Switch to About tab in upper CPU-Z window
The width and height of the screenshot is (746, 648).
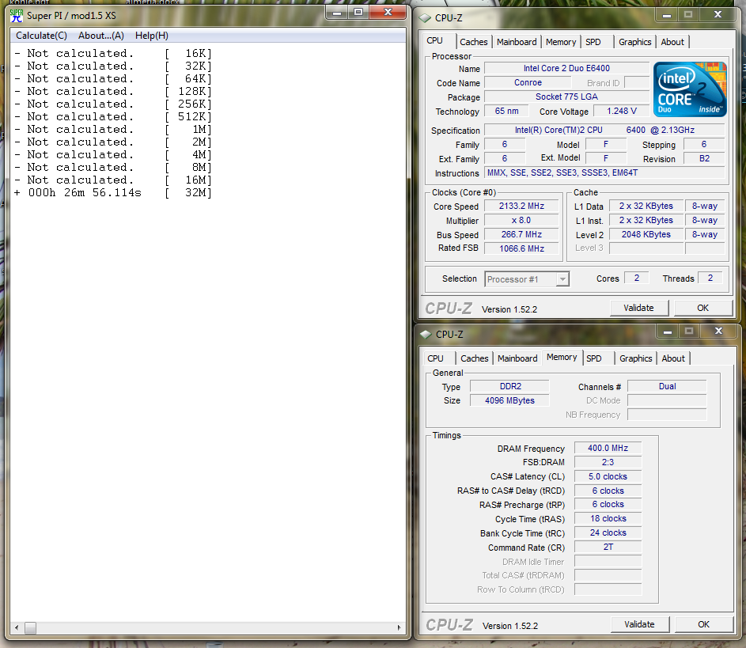(672, 42)
